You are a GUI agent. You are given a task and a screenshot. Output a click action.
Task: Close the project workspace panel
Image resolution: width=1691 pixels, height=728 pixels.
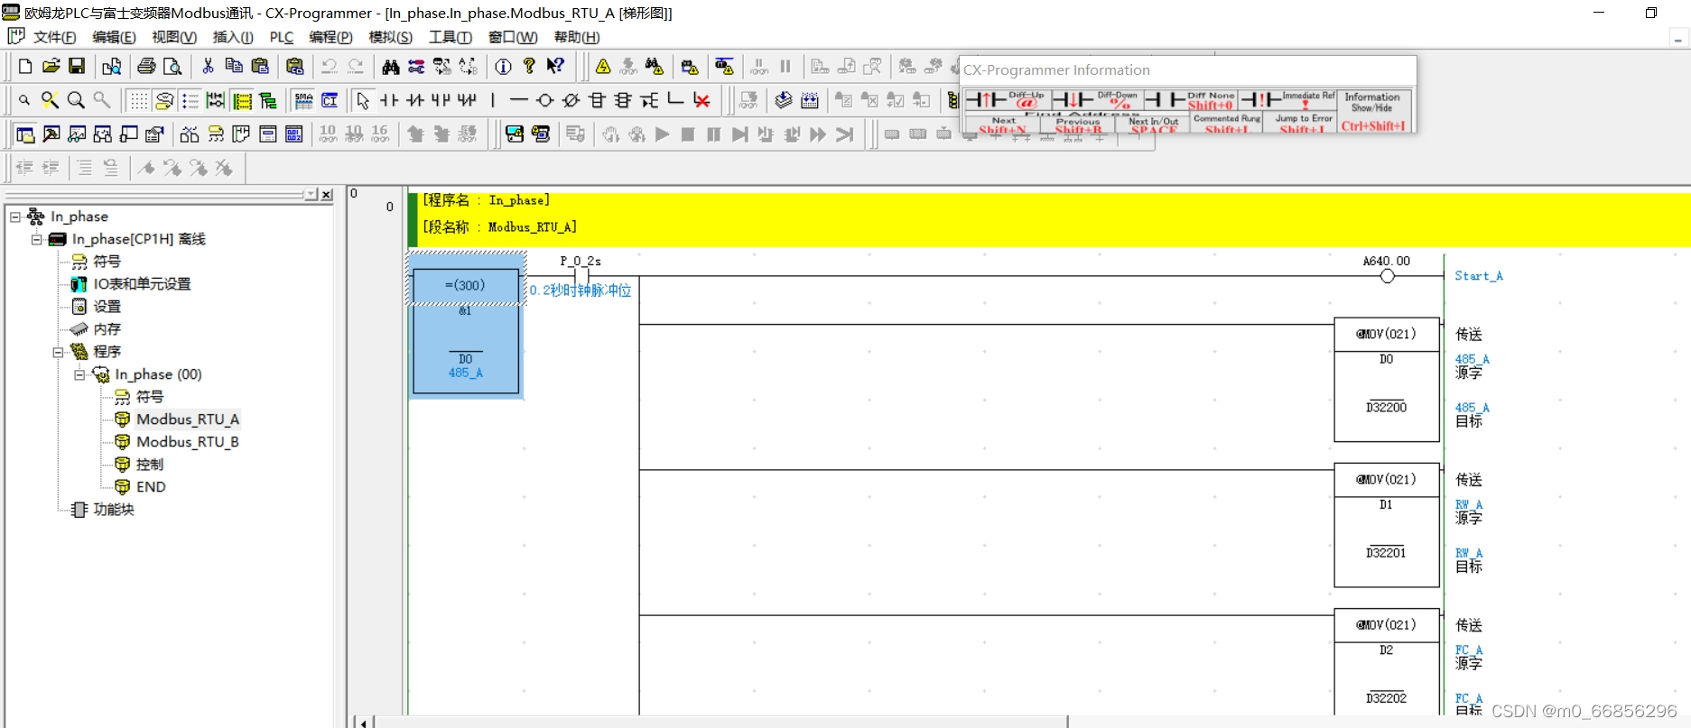(327, 194)
